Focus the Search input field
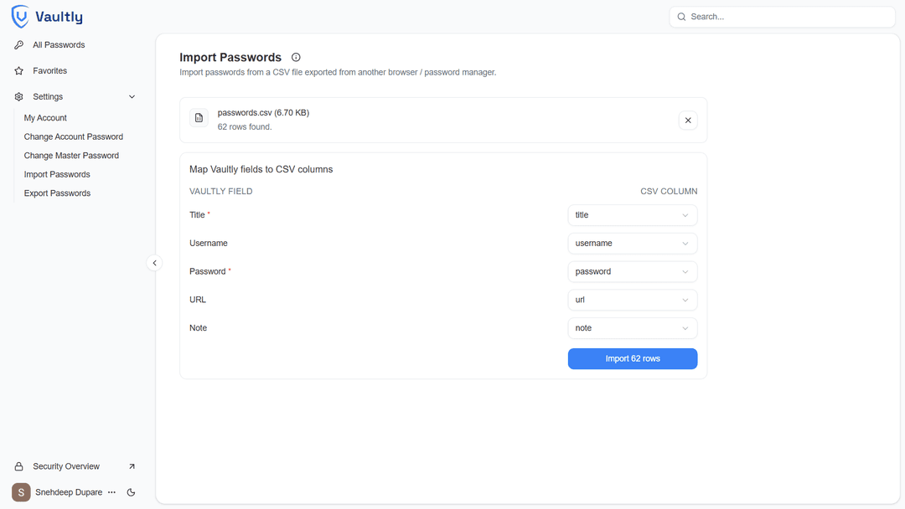905x509 pixels. pyautogui.click(x=788, y=17)
